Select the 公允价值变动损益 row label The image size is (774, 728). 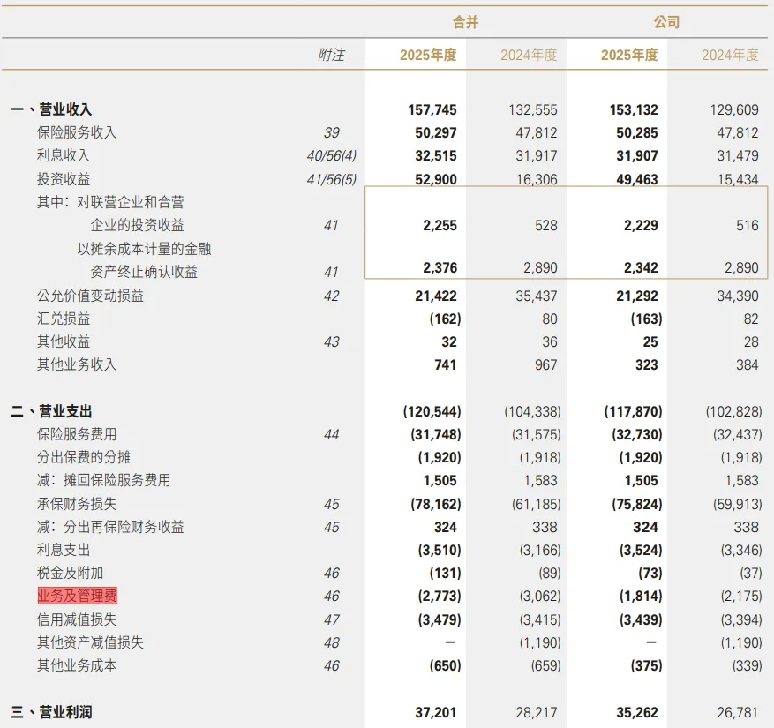(x=90, y=296)
